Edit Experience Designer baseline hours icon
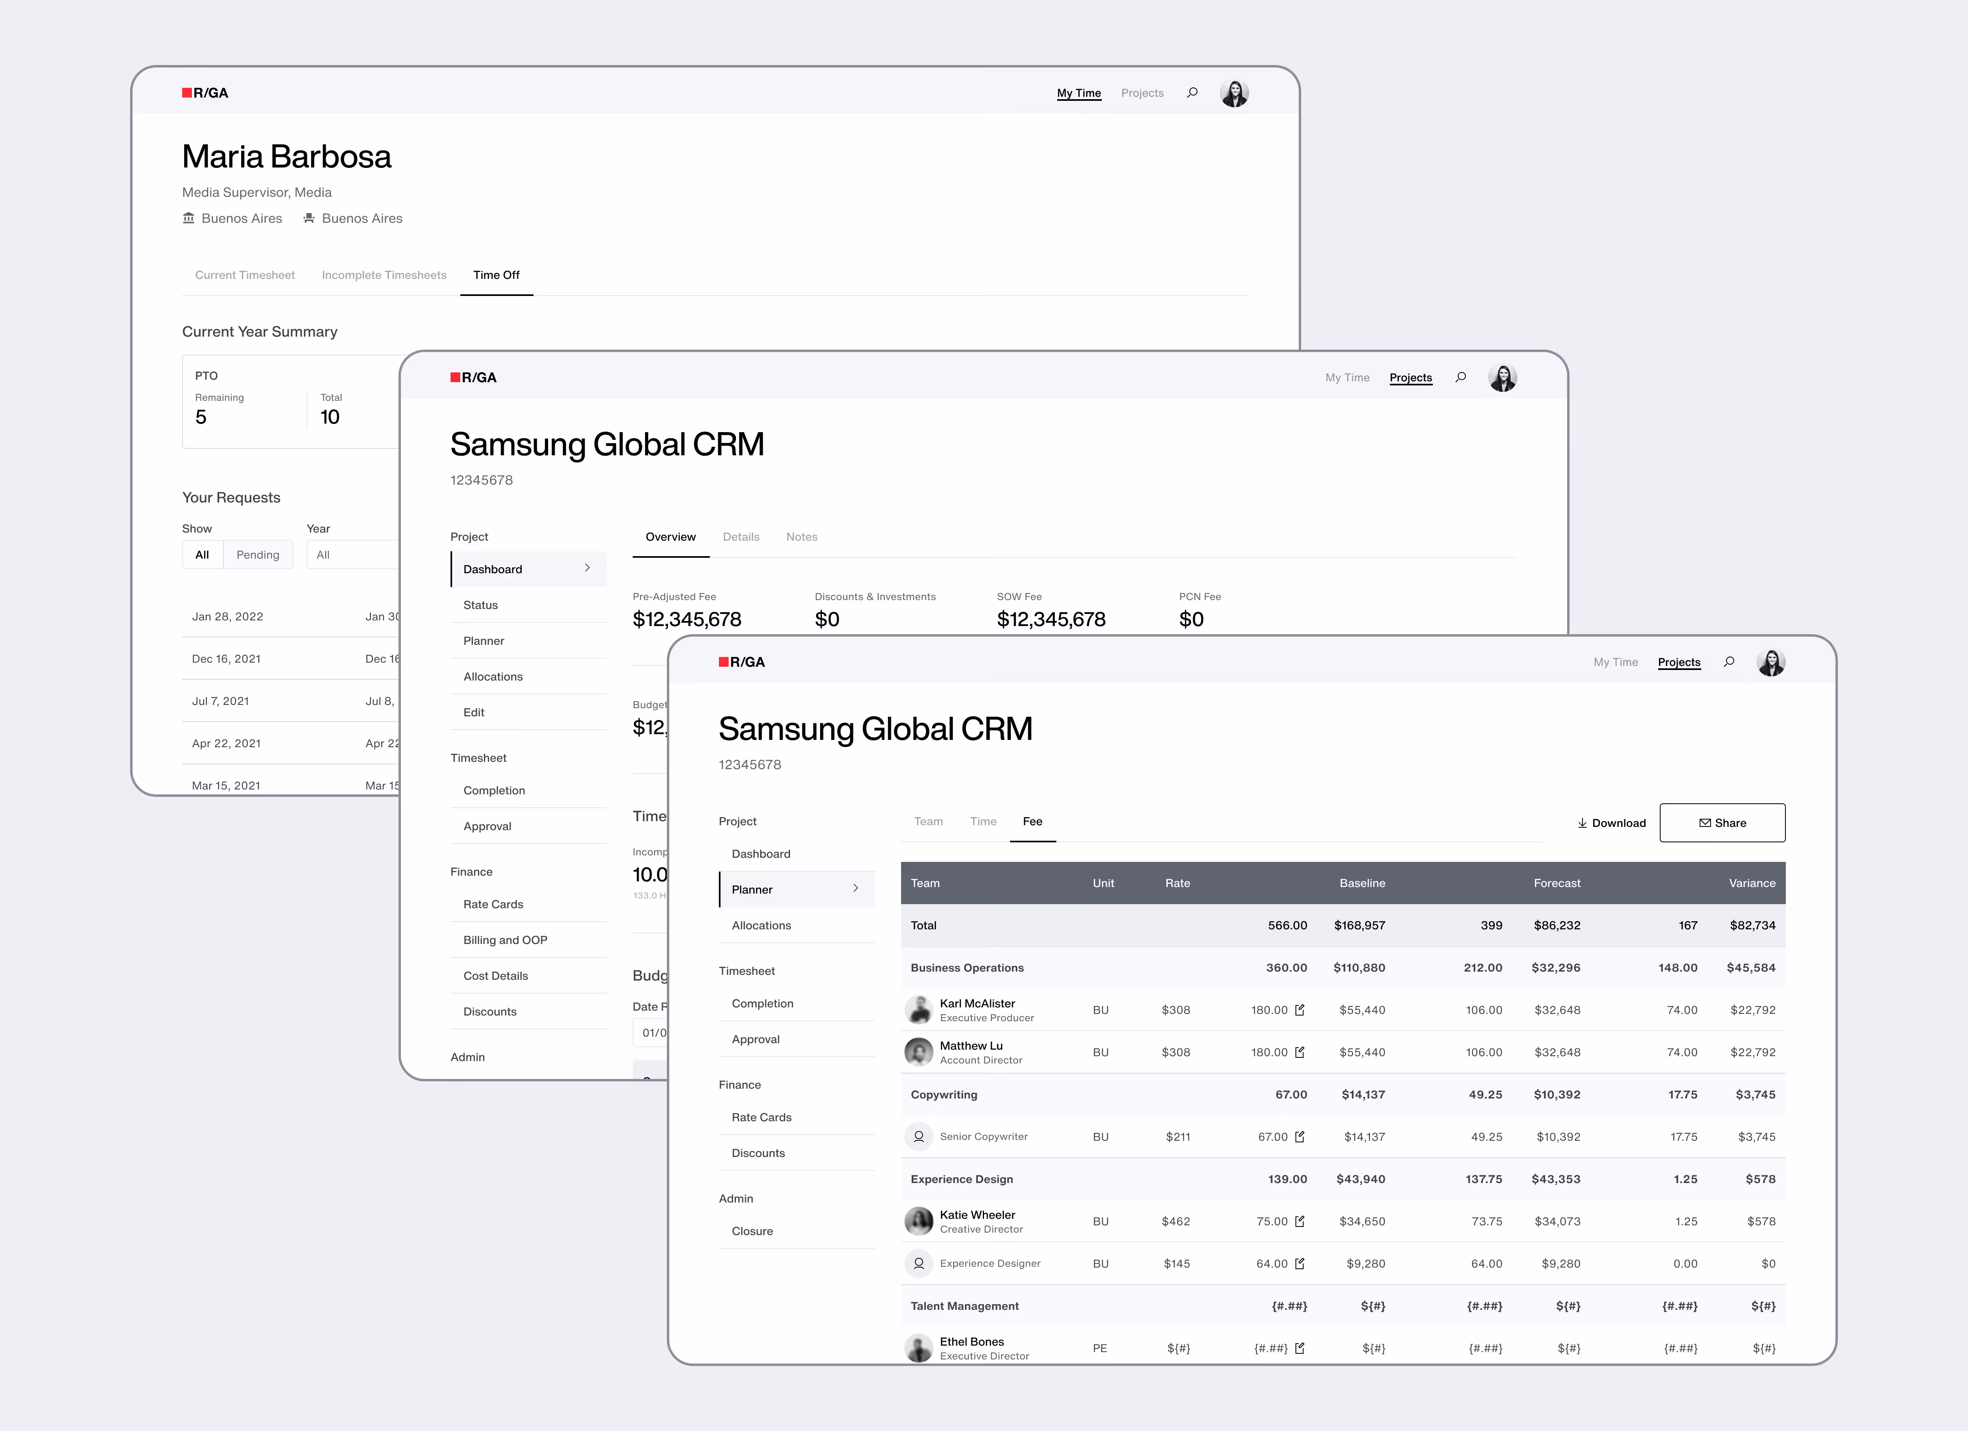This screenshot has height=1431, width=1968. click(1300, 1264)
